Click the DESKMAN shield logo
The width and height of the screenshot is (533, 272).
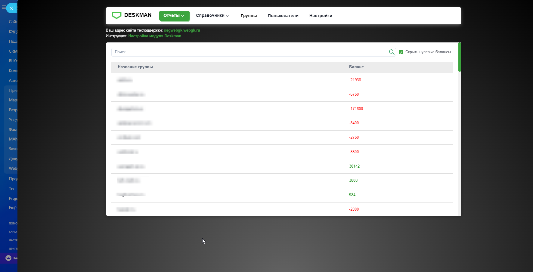click(116, 15)
